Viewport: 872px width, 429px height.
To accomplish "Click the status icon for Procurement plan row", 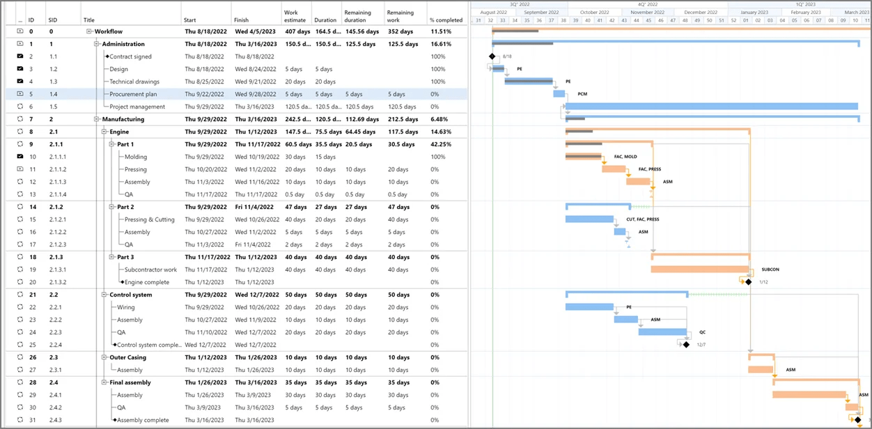I will [x=20, y=94].
